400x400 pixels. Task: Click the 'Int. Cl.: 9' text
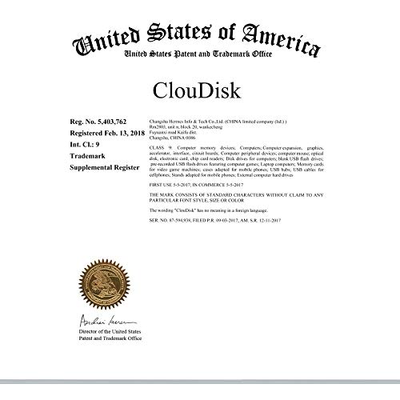(85, 145)
